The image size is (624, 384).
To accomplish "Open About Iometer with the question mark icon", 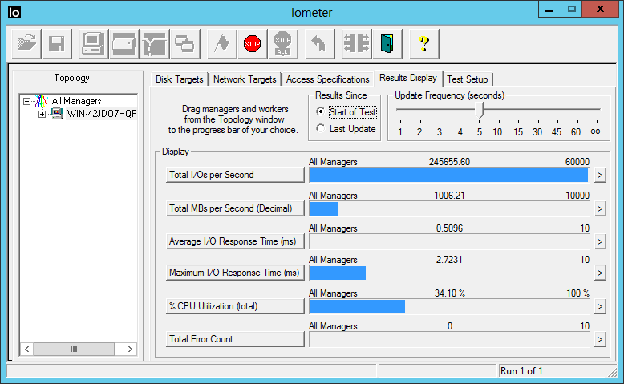I will [x=423, y=43].
